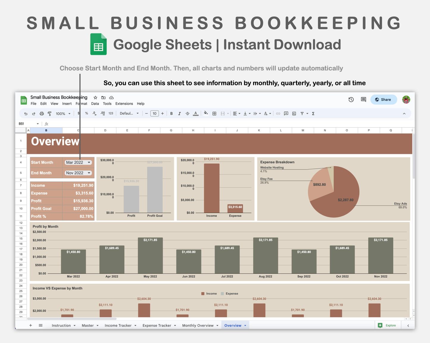The width and height of the screenshot is (430, 343).
Task: Open the Extensions menu
Action: (124, 104)
